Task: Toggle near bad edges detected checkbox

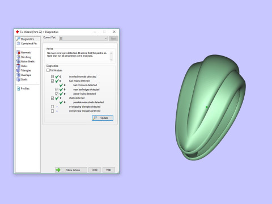Action: point(57,90)
